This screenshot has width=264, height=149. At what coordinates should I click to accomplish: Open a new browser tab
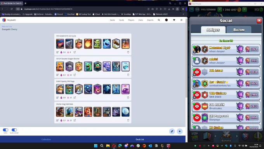click(x=25, y=3)
